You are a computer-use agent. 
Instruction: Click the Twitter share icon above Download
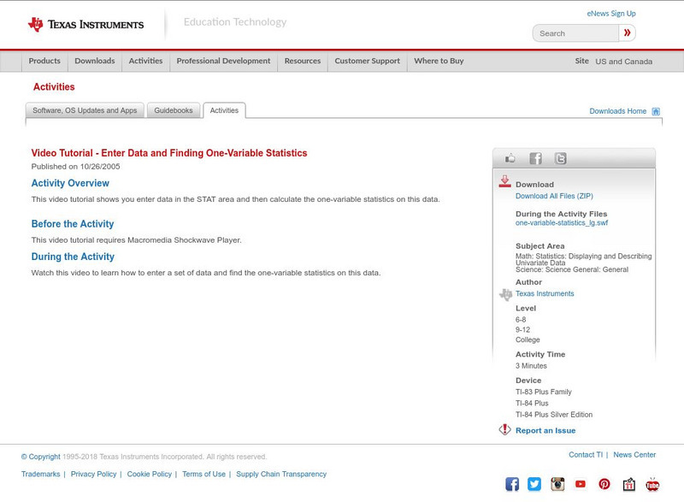point(561,157)
